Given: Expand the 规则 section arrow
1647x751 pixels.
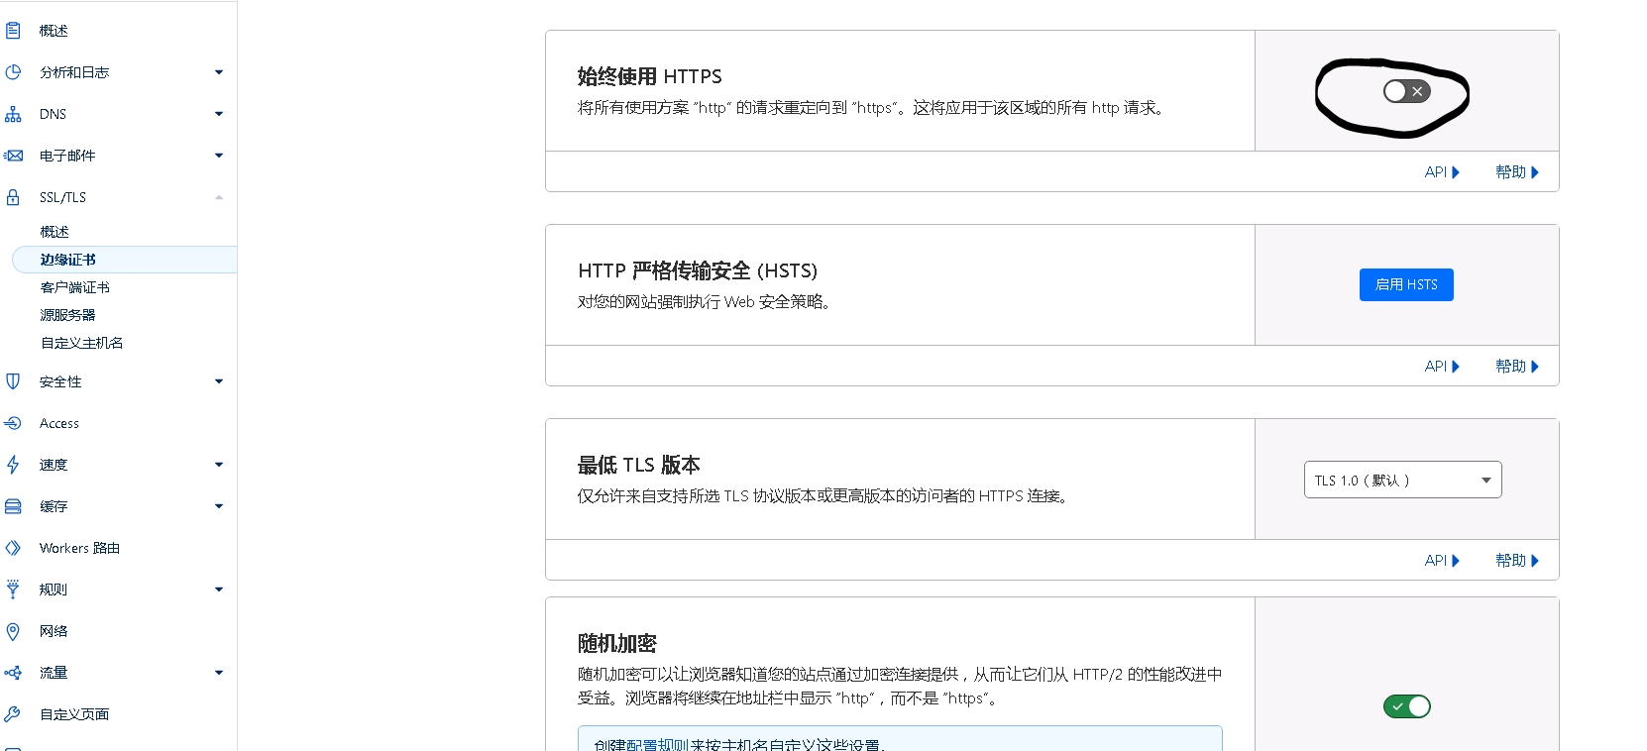Looking at the screenshot, I should (x=219, y=590).
